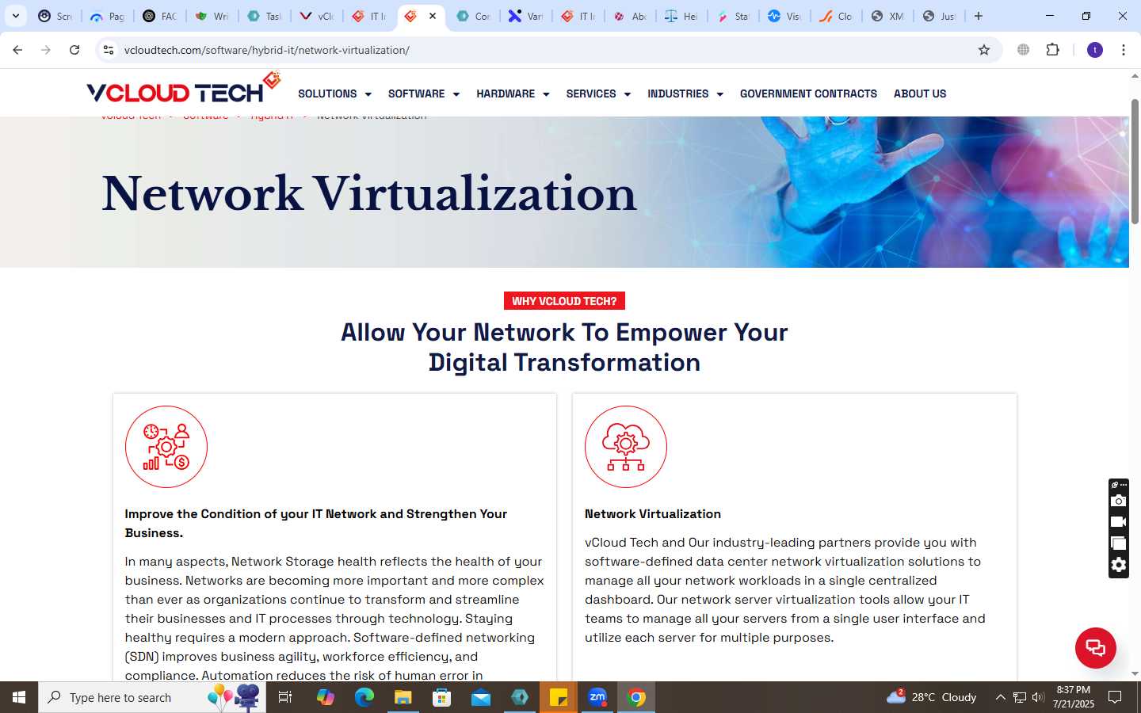Switch to the Task browser tab
Screen dimensions: 1141x713
[x=264, y=16]
